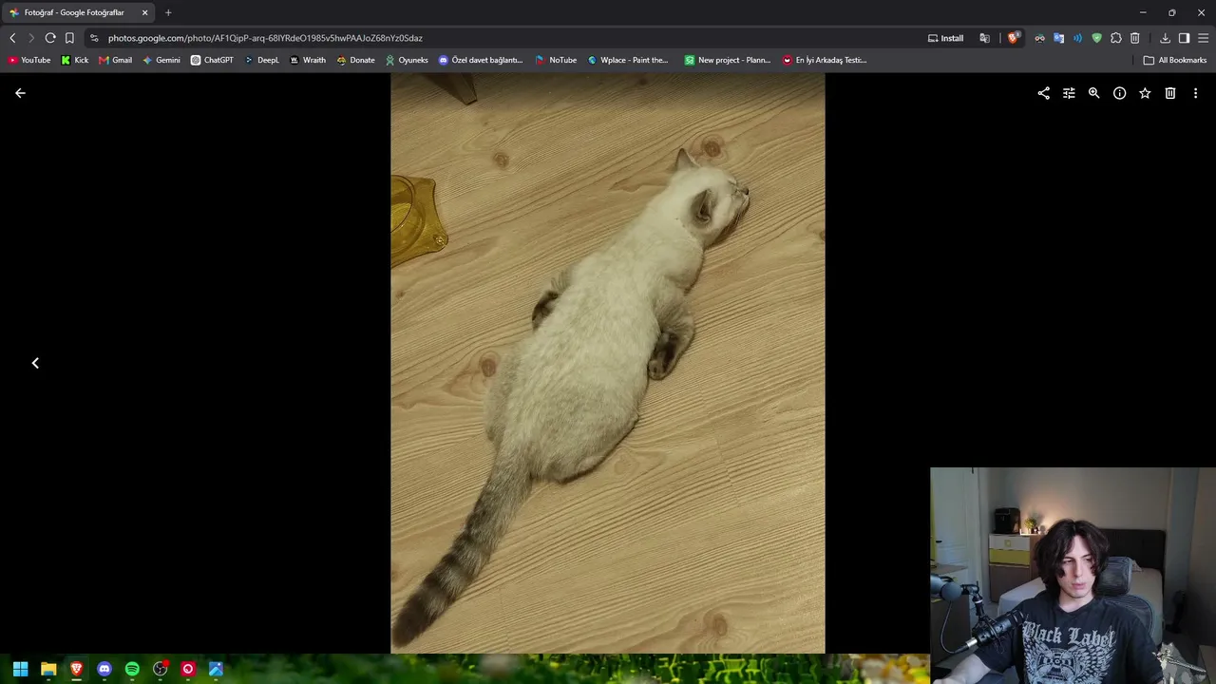Open Brave Shields panel
The width and height of the screenshot is (1216, 684).
1014,38
